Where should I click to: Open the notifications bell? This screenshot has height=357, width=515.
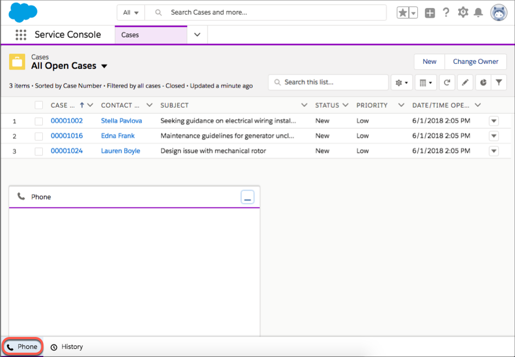coord(478,12)
